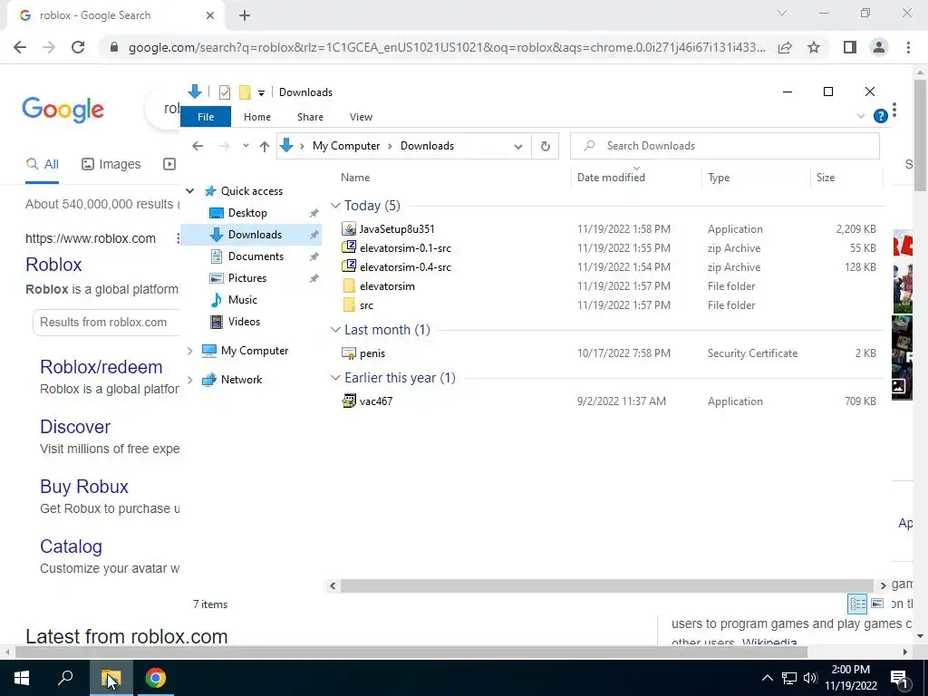Image resolution: width=928 pixels, height=696 pixels.
Task: Open the Buy Robux link
Action: pyautogui.click(x=84, y=487)
